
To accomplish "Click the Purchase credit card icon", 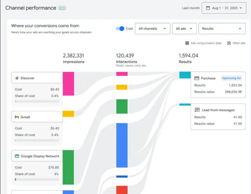I will pyautogui.click(x=197, y=78).
